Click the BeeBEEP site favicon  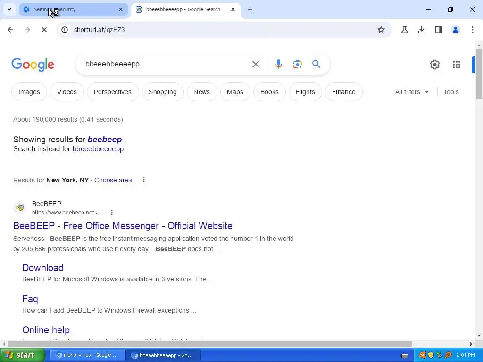pos(20,207)
